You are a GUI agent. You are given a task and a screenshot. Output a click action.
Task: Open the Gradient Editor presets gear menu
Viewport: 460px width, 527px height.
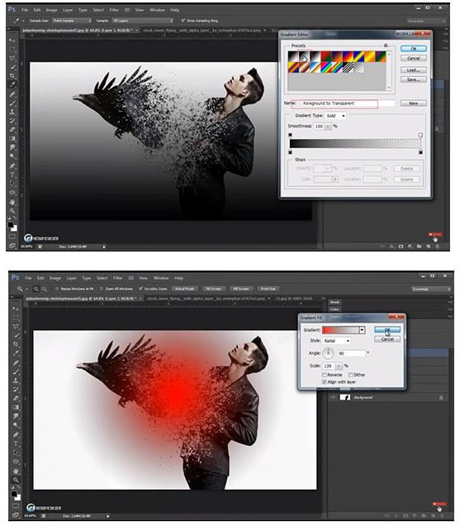tap(386, 46)
